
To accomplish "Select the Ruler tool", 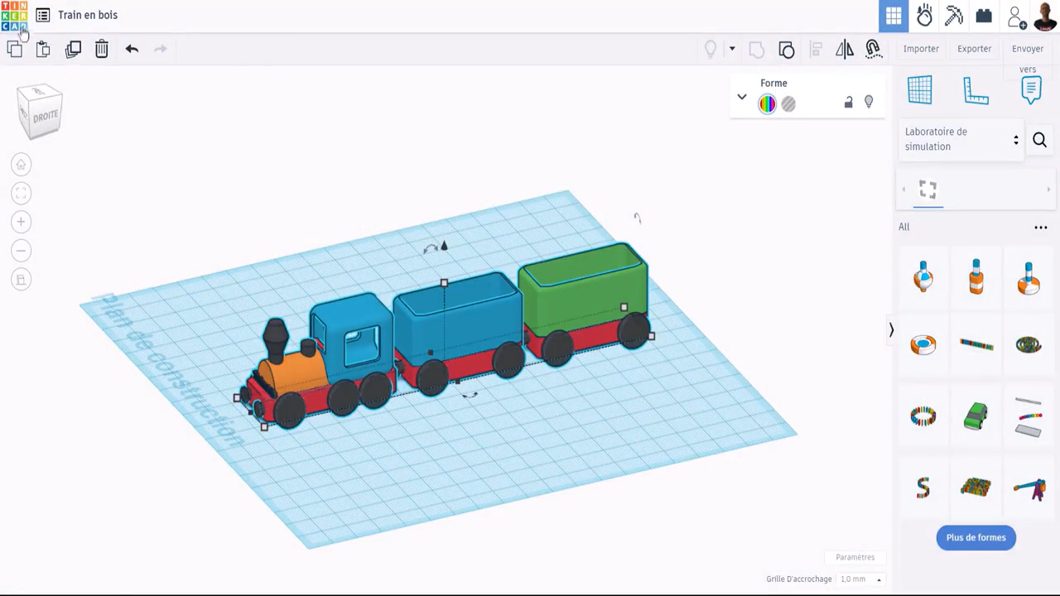I will pos(976,89).
